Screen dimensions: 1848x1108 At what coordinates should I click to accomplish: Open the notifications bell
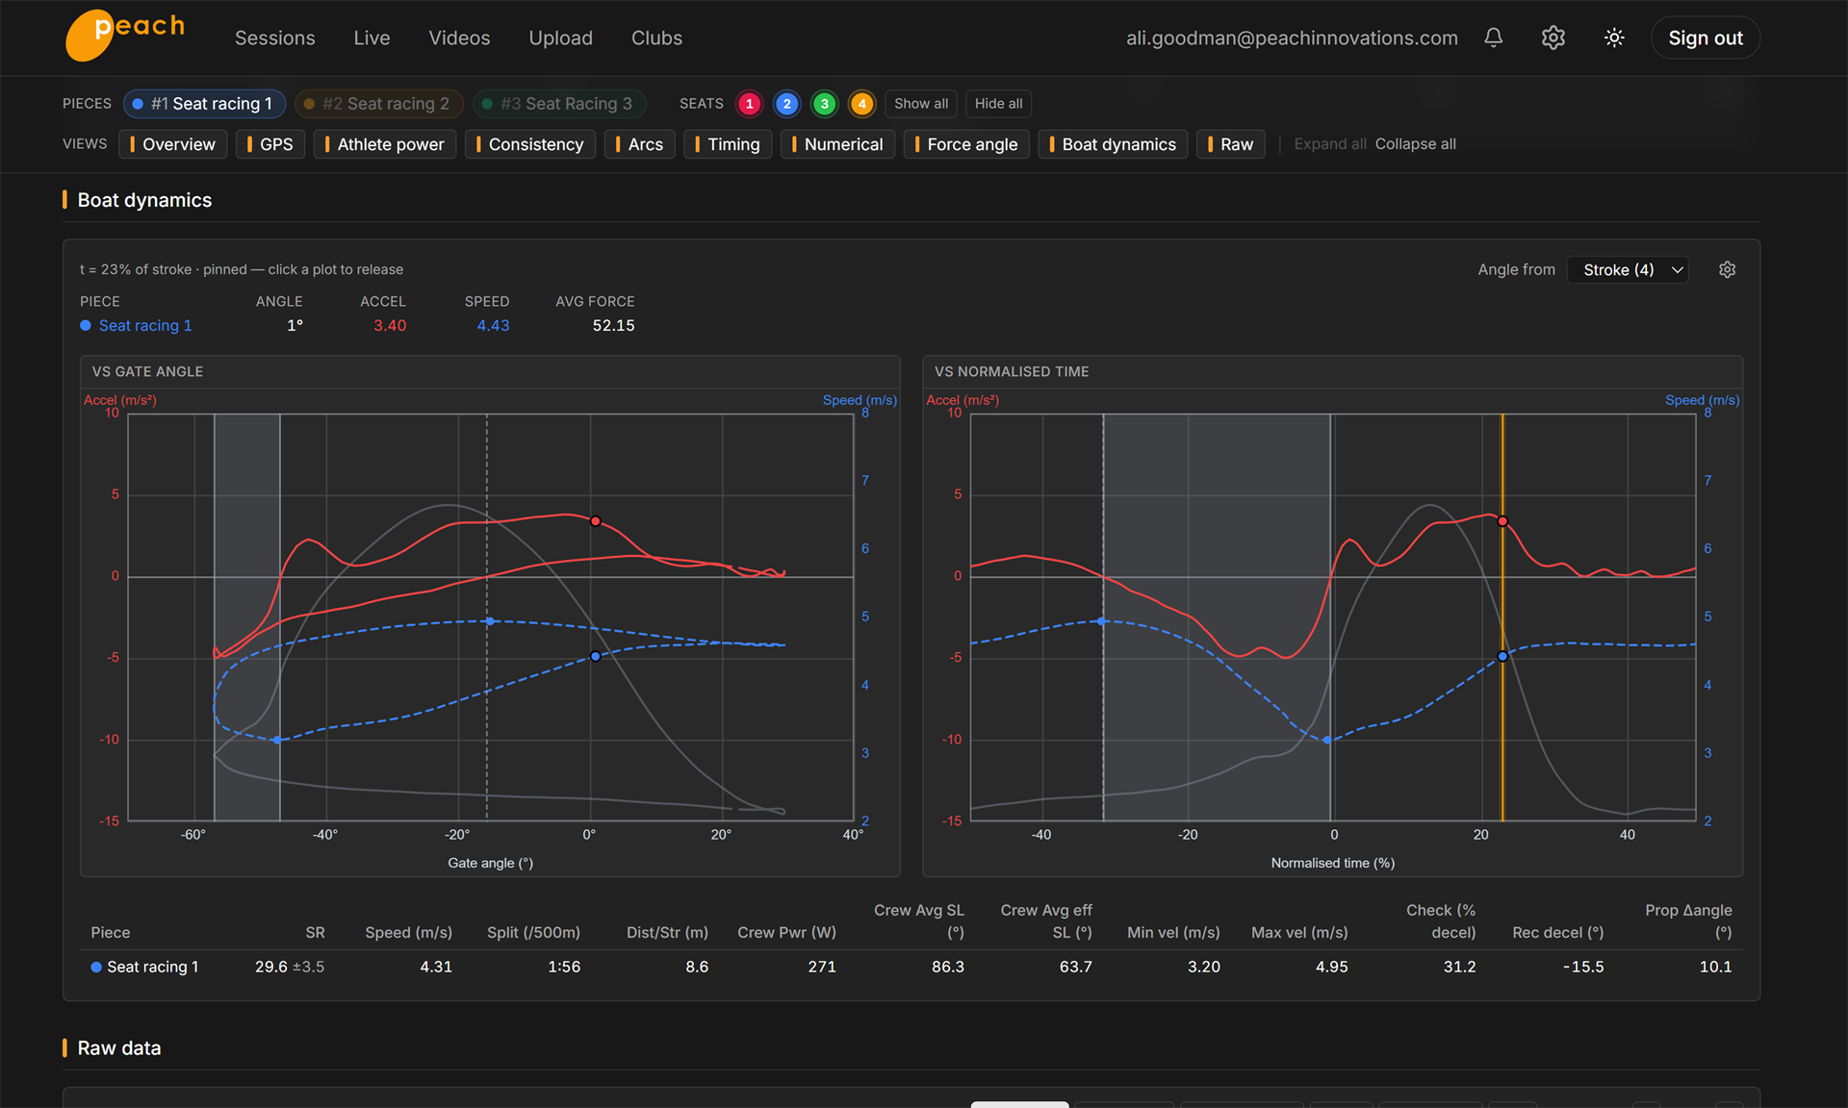[x=1493, y=38]
